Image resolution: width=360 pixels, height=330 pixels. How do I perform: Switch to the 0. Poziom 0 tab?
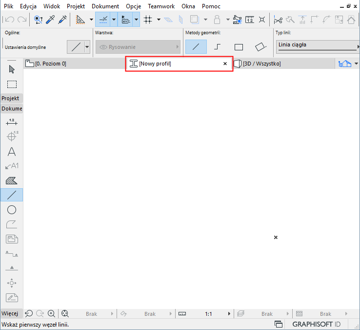pyautogui.click(x=75, y=64)
